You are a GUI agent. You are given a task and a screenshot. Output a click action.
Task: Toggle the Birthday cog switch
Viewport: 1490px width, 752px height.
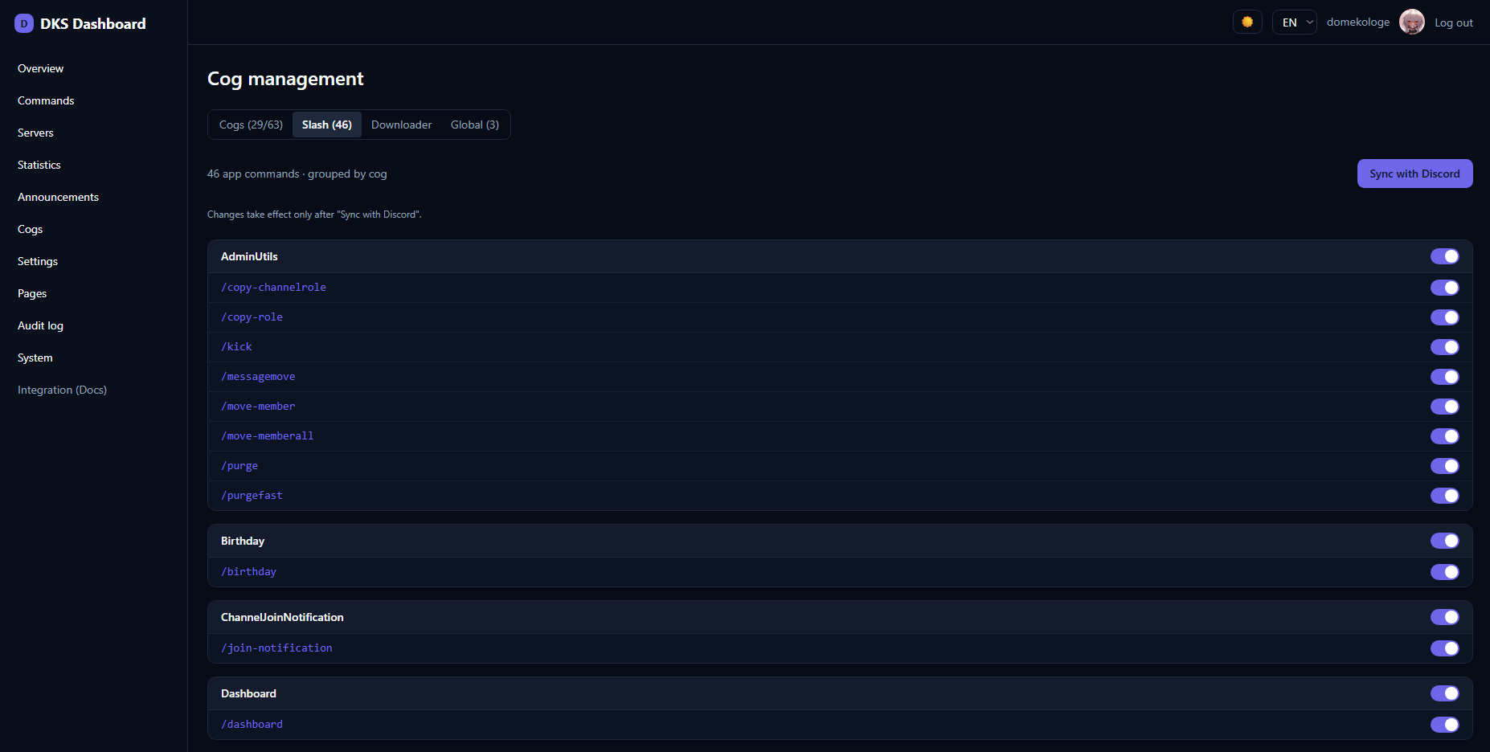click(x=1445, y=541)
